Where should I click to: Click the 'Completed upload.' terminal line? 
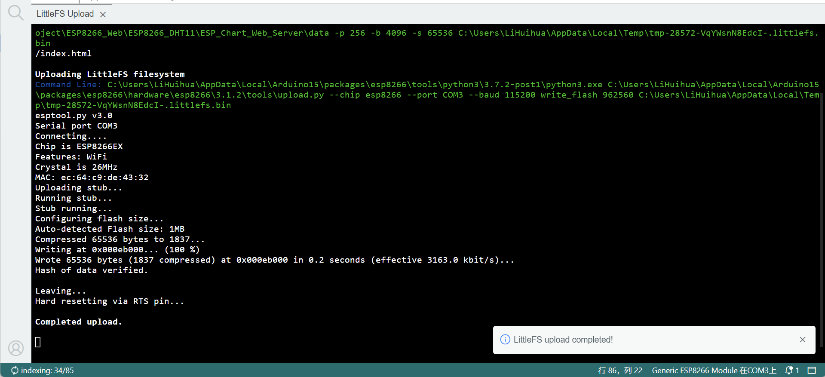click(79, 322)
